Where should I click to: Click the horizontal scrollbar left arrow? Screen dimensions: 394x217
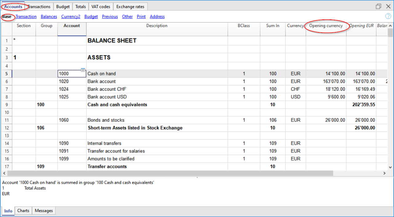tap(4, 173)
